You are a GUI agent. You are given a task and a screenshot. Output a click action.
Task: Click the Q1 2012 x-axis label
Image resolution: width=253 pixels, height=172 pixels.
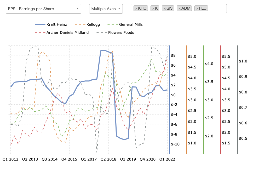[10, 159]
